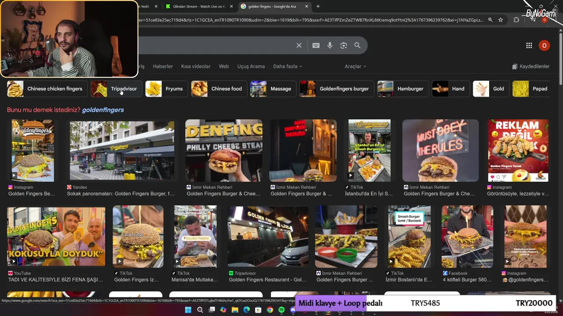Open the Instagram Golden Fingers burger thumbnail
This screenshot has height=316, width=563.
(x=33, y=151)
